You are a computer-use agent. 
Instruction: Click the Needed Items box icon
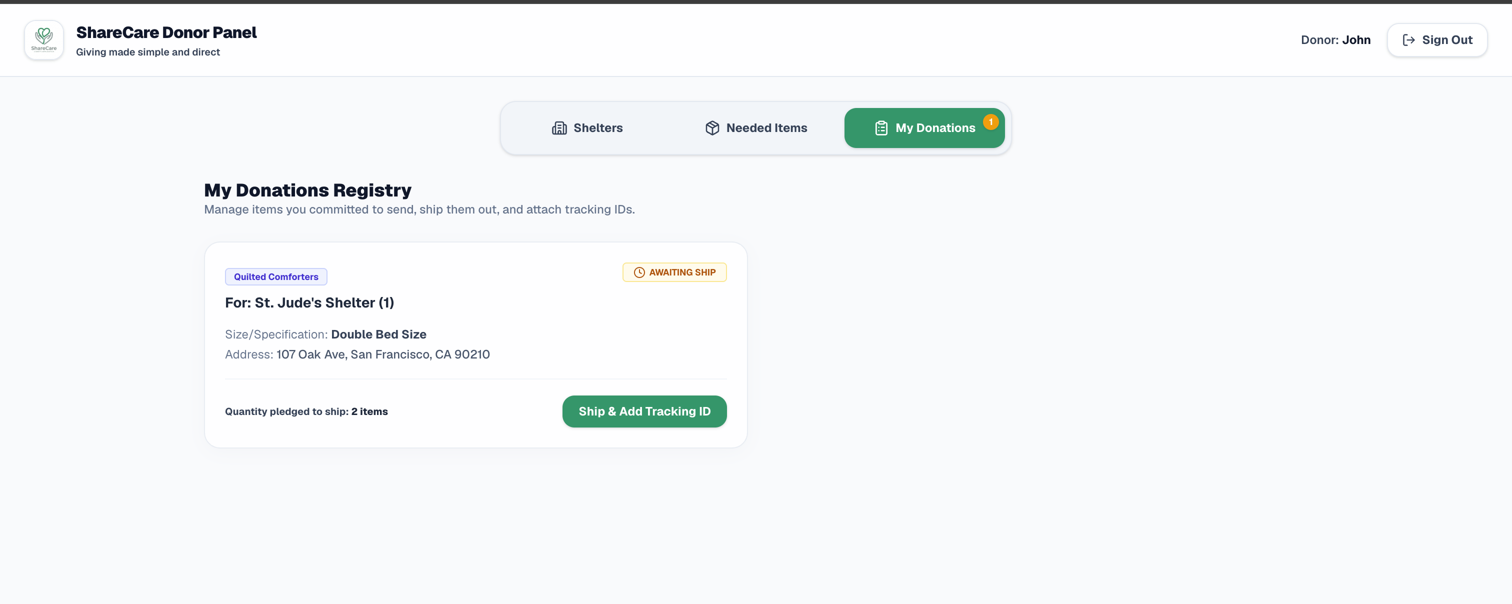click(712, 128)
